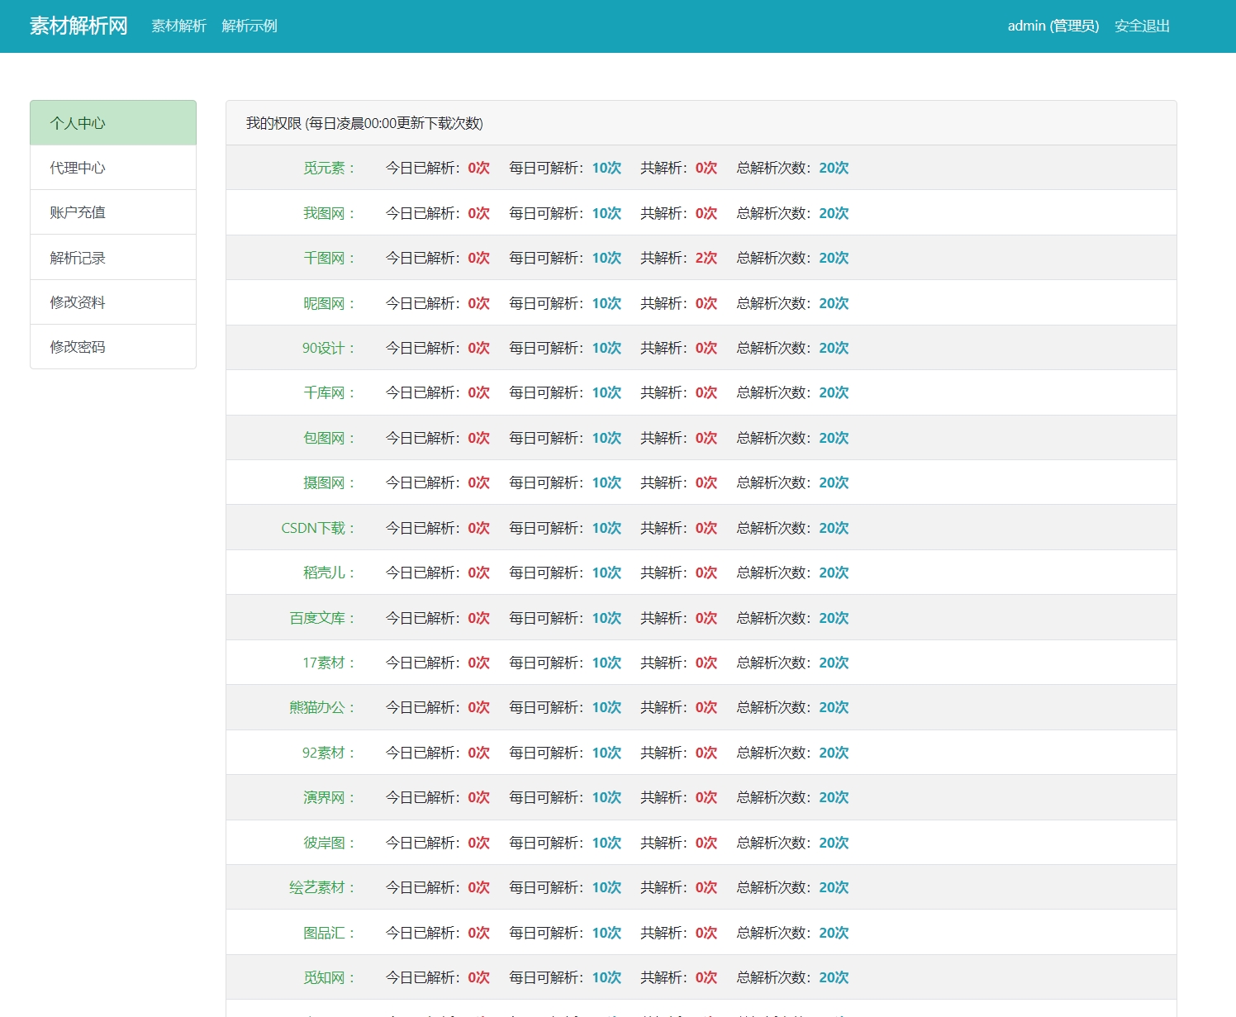The width and height of the screenshot is (1236, 1017).
Task: Click 共解析 2次 value in 千图网 row
Action: coord(706,258)
